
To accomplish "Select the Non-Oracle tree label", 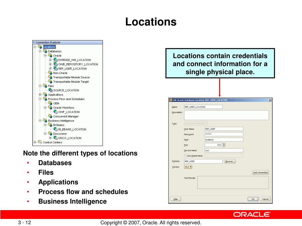I will point(60,73).
